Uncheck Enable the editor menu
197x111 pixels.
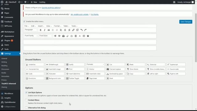[24, 21]
